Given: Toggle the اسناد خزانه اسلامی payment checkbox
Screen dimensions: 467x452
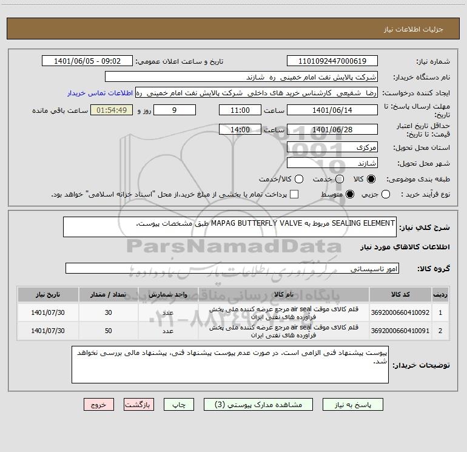Looking at the screenshot, I should (x=294, y=194).
